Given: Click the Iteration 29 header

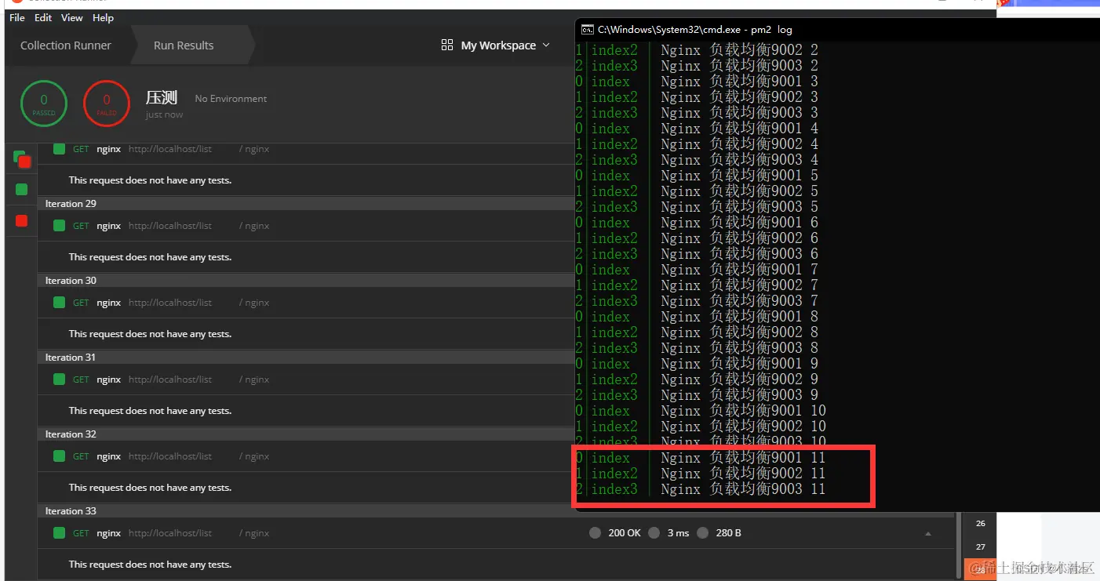Looking at the screenshot, I should point(71,204).
